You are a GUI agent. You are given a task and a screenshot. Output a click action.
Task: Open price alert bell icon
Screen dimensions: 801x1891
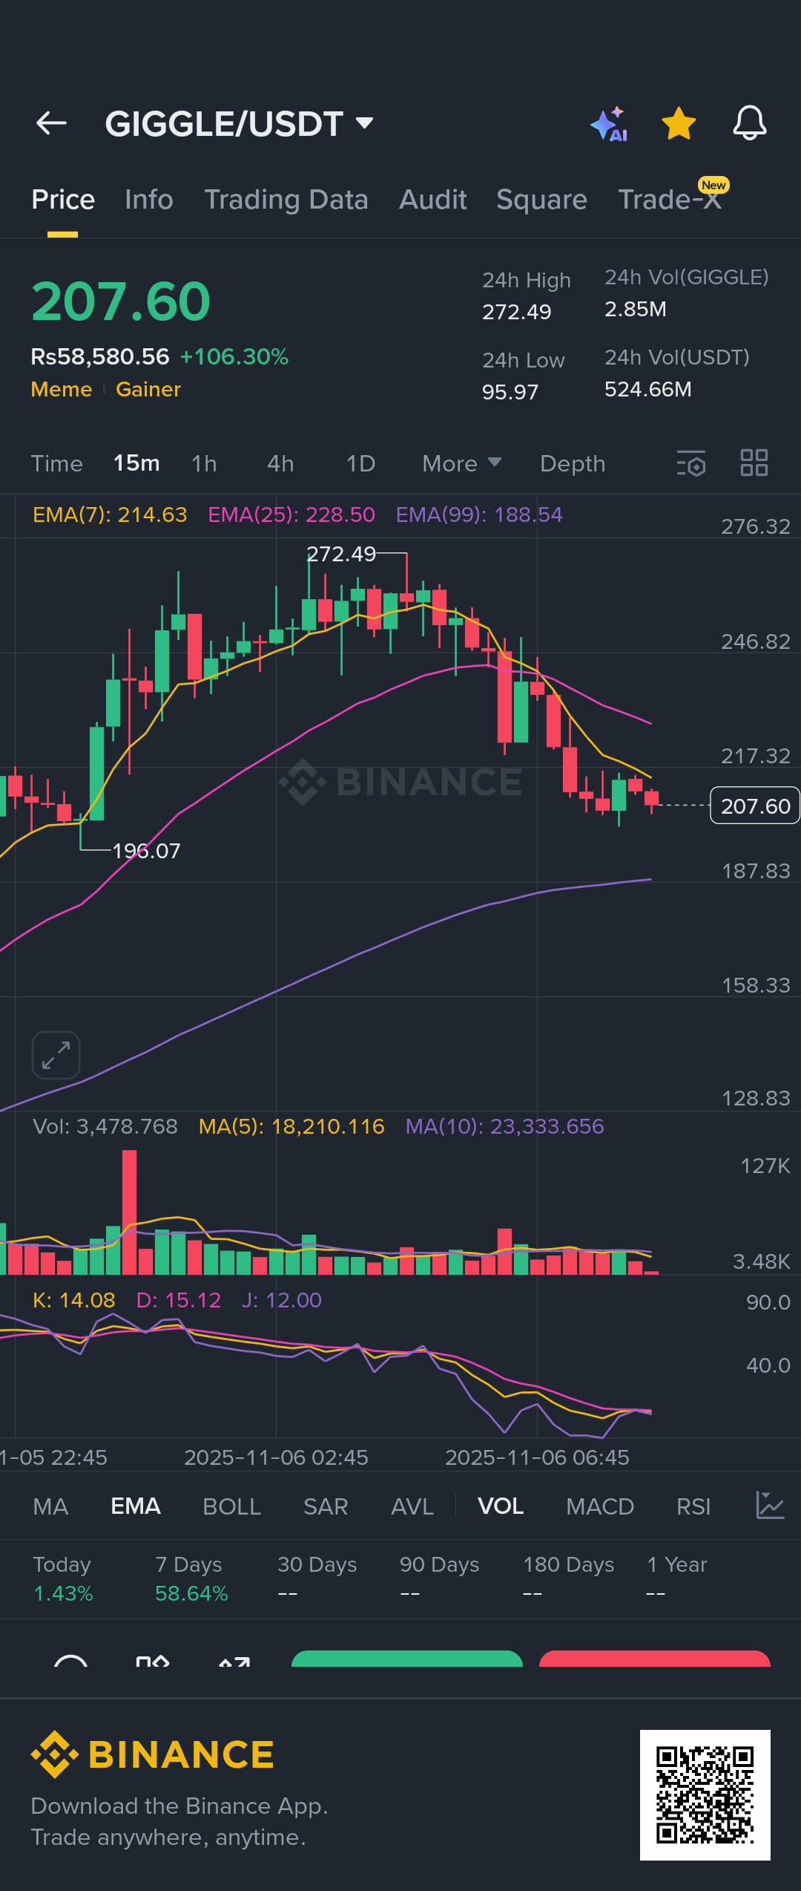pos(749,123)
